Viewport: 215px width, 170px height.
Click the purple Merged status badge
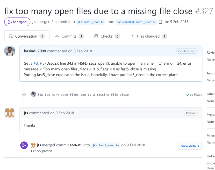pyautogui.click(x=17, y=22)
